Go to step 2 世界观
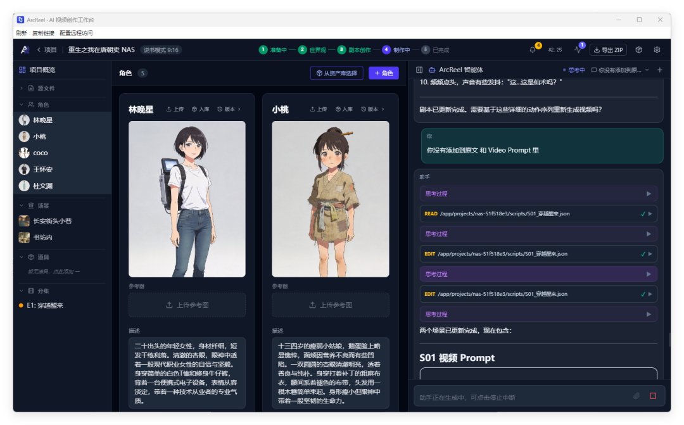Screen dimensions: 684x425 coord(312,50)
